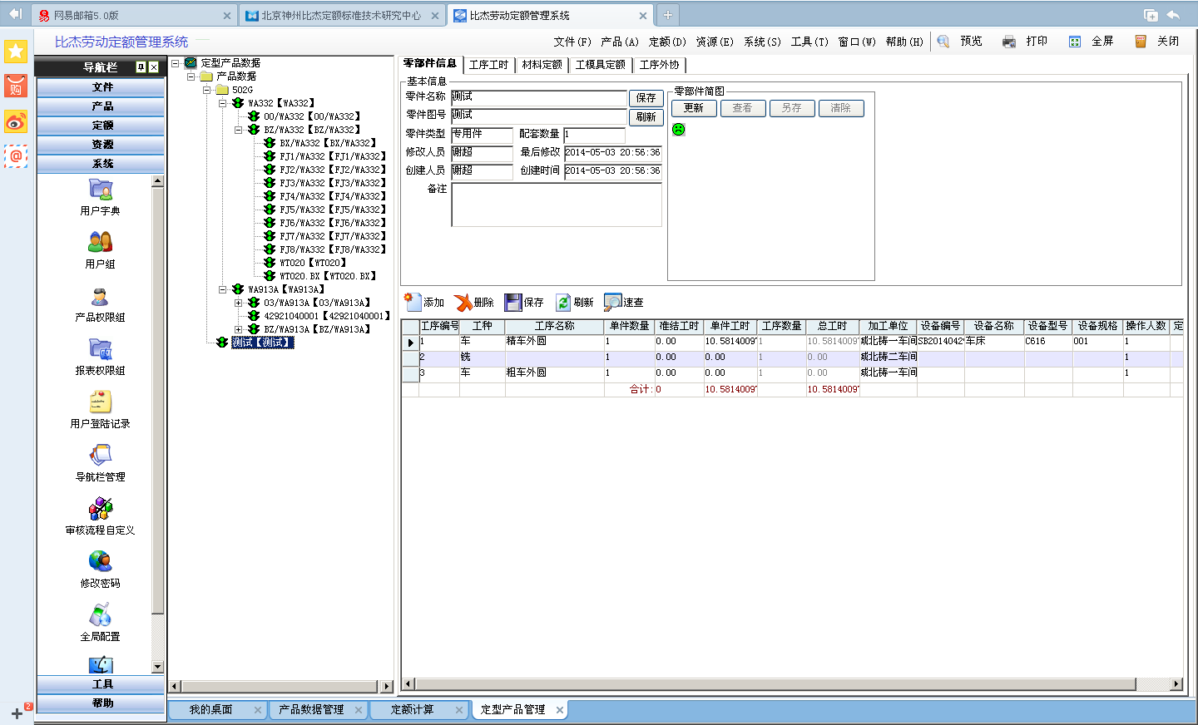The image size is (1198, 725).
Task: Click the 清除 button in 零部件简图
Action: (x=841, y=108)
